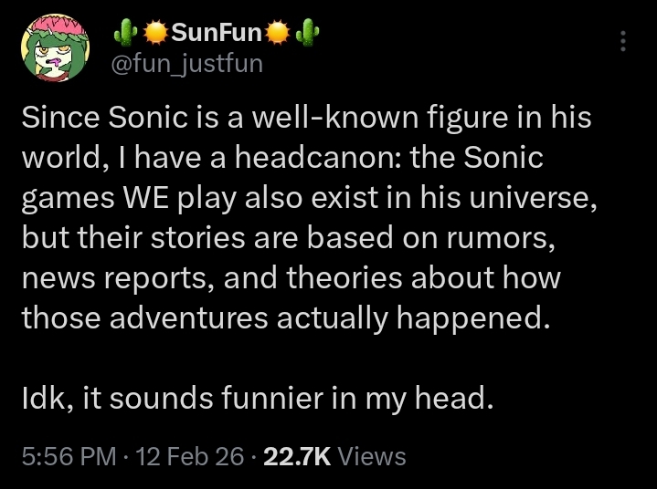Screen dimensions: 657x489
Task: Click the right cactus emoji in name
Action: click(309, 35)
